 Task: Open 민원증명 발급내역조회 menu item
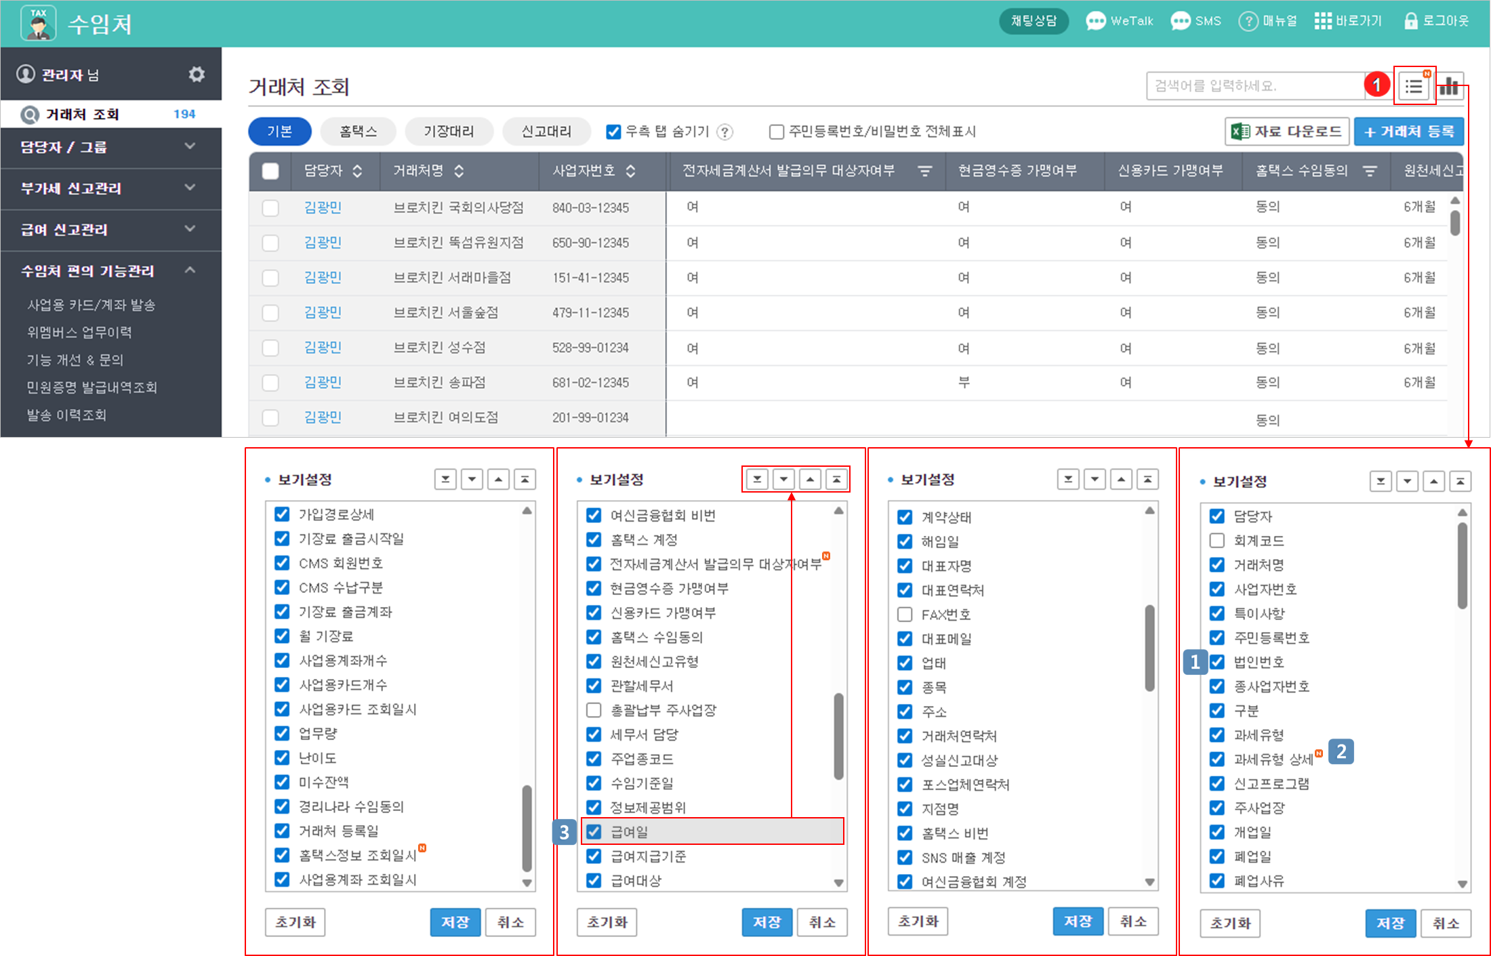(91, 388)
